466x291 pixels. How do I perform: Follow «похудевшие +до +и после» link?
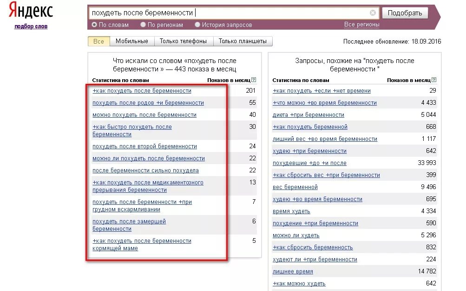pyautogui.click(x=309, y=163)
